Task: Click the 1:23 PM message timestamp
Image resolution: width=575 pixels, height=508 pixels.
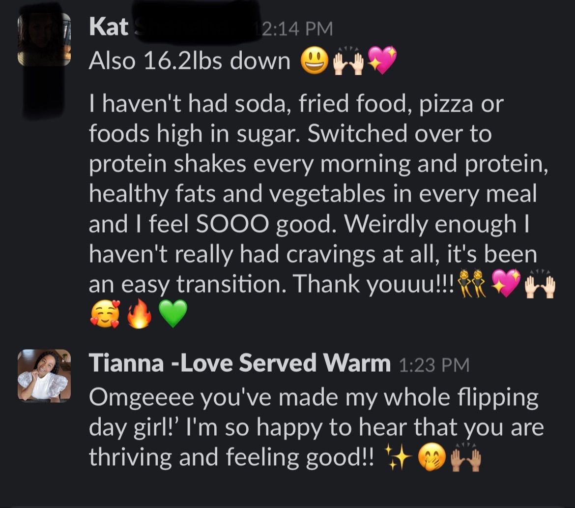Action: (433, 365)
